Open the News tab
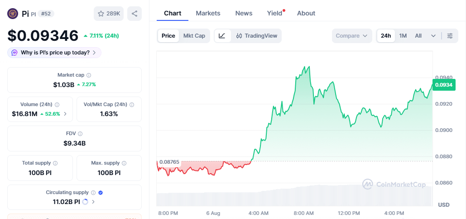 coord(244,14)
